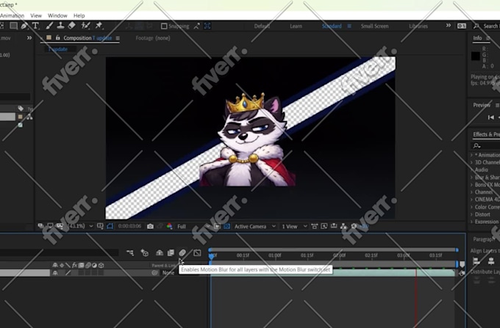Select the Composition T update tab
This screenshot has width=500, height=328.
tap(87, 38)
